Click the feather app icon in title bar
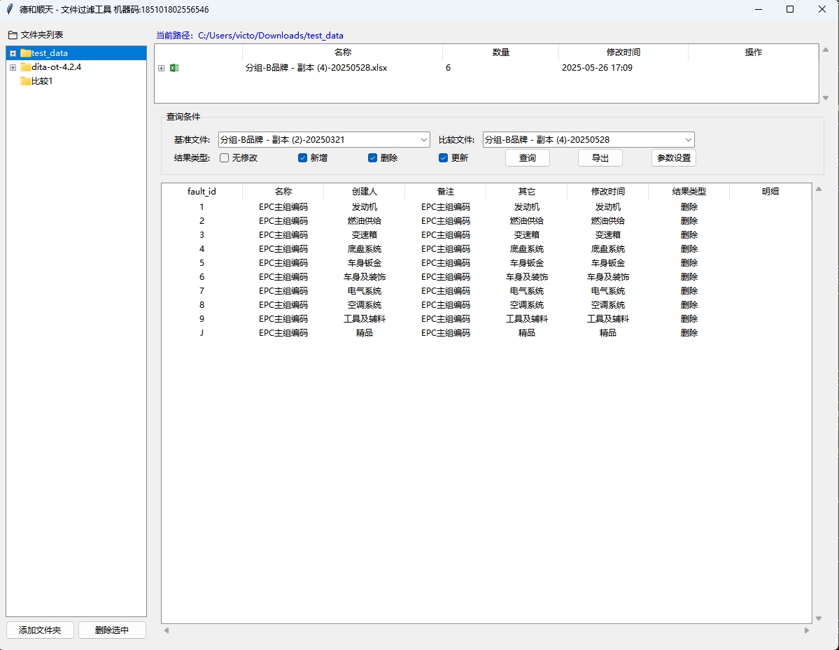839x650 pixels. tap(9, 10)
